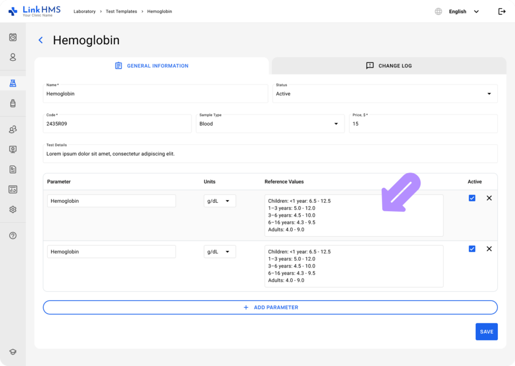
Task: Open the g/dL units dropdown for first parameter
Action: click(x=220, y=201)
